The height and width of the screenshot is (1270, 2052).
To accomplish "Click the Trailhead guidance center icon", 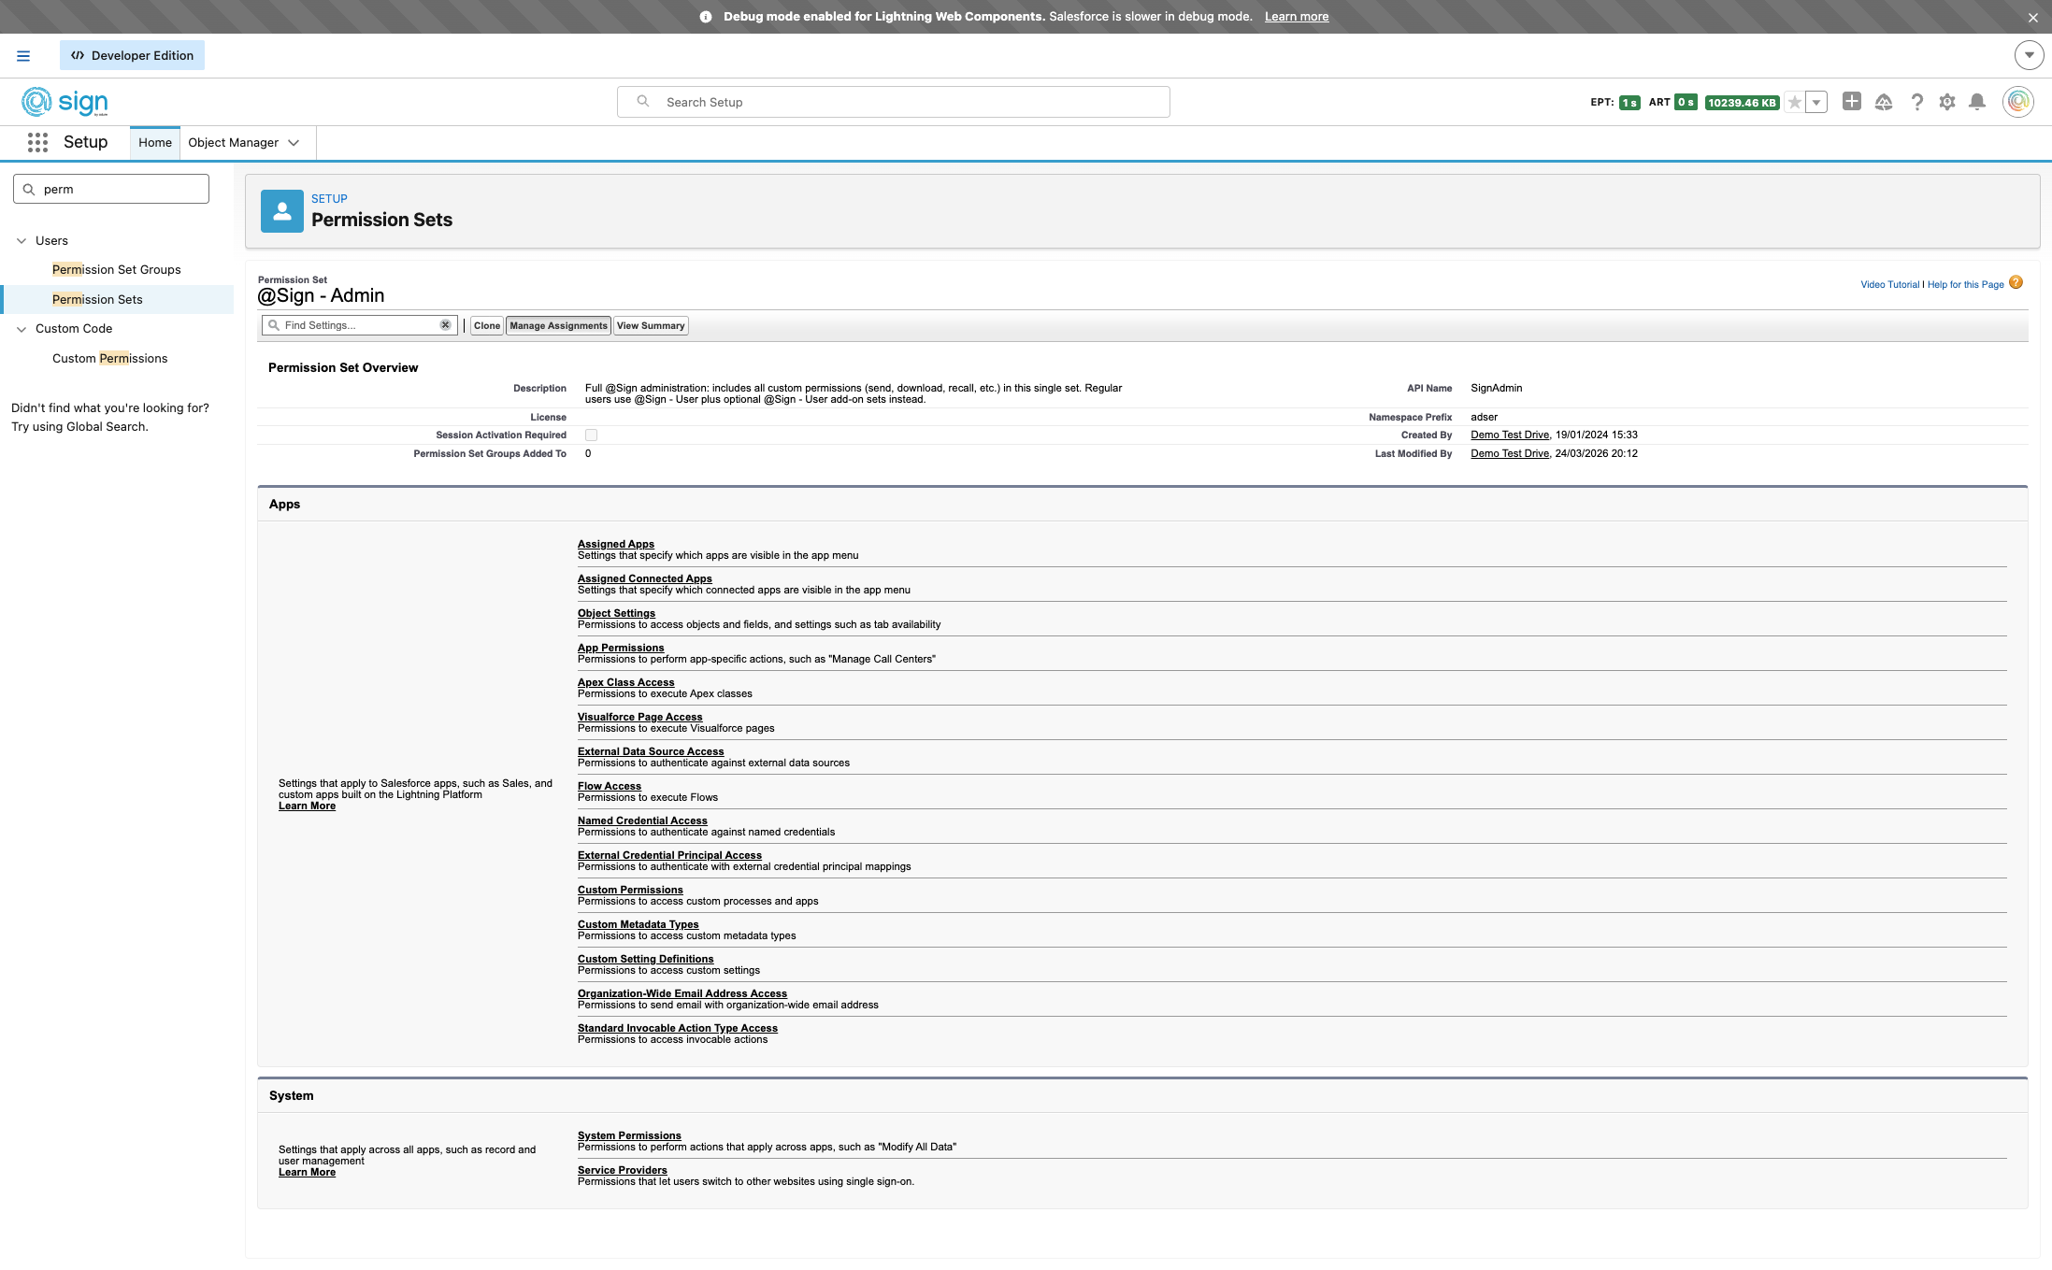I will 1883,102.
